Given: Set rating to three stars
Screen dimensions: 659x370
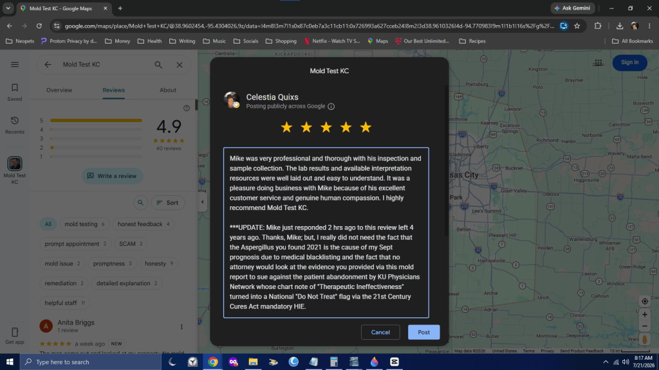Looking at the screenshot, I should tap(326, 127).
